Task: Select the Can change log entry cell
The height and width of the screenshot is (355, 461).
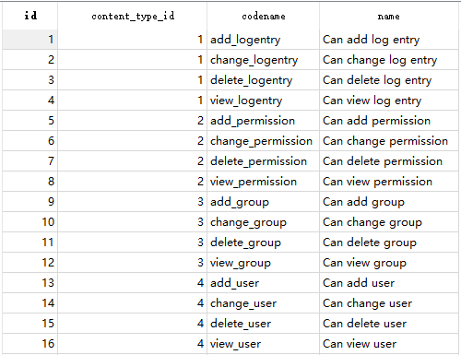Action: (389, 60)
